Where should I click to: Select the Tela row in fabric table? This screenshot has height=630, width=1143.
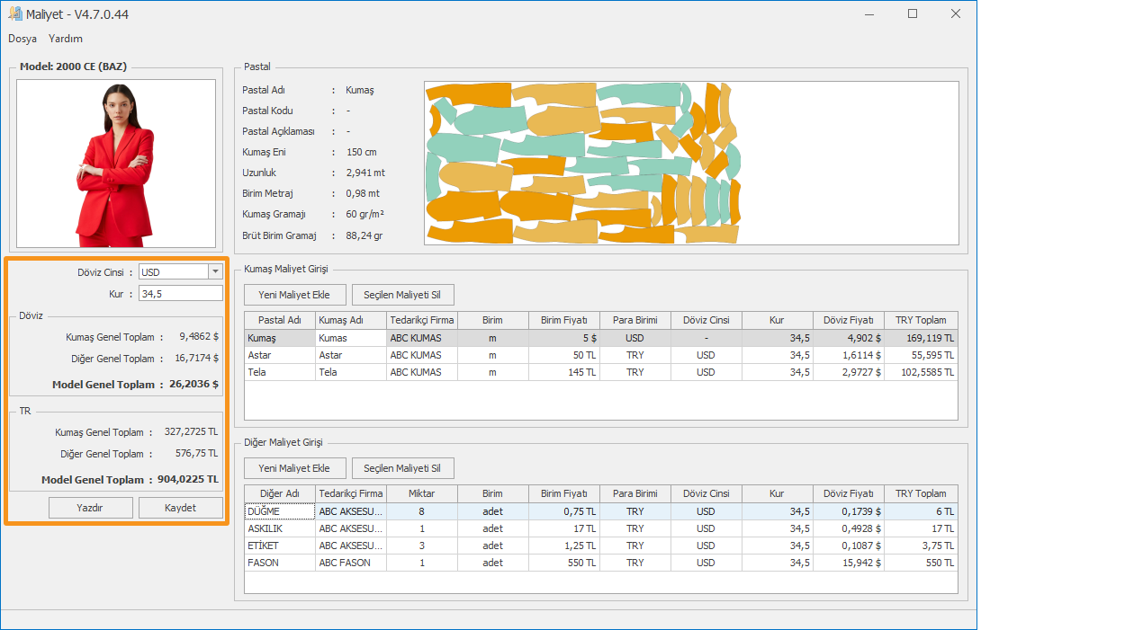(x=279, y=372)
